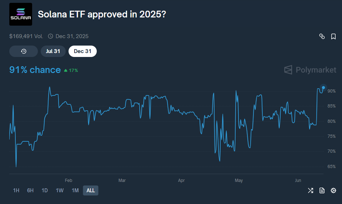Switch chart range to 6H
This screenshot has width=342, height=204.
pos(30,190)
